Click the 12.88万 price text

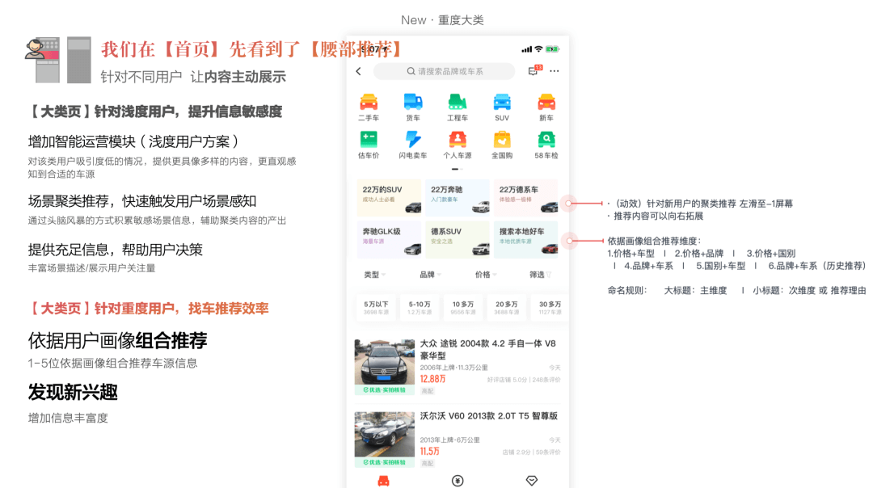click(x=432, y=379)
